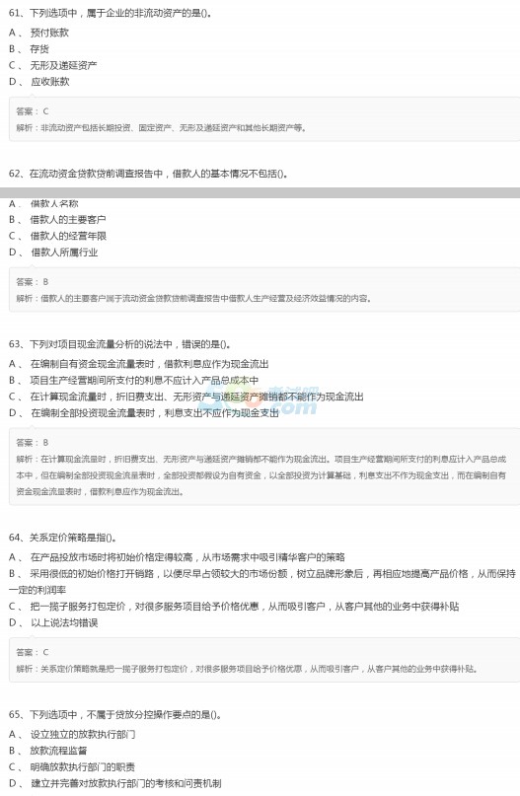Image resolution: width=520 pixels, height=796 pixels.
Task: Select option D 应收账款
Action: pyautogui.click(x=39, y=82)
